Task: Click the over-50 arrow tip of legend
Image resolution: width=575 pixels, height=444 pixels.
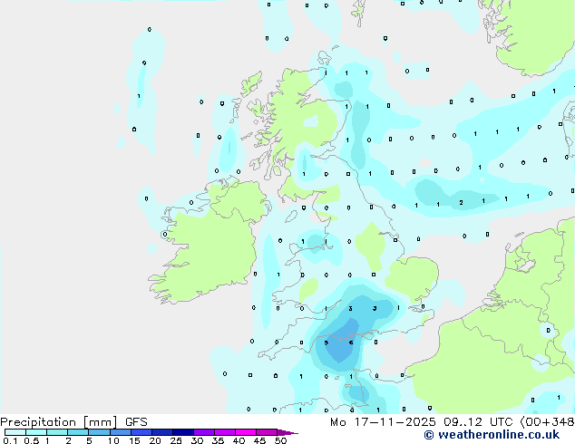Action: pyautogui.click(x=287, y=432)
